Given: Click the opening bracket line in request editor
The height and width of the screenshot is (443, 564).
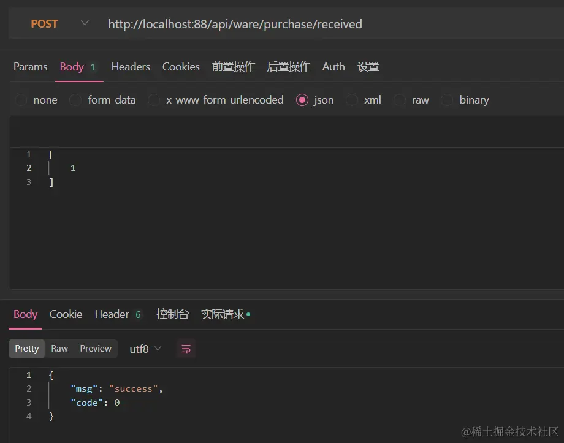Looking at the screenshot, I should pyautogui.click(x=51, y=154).
